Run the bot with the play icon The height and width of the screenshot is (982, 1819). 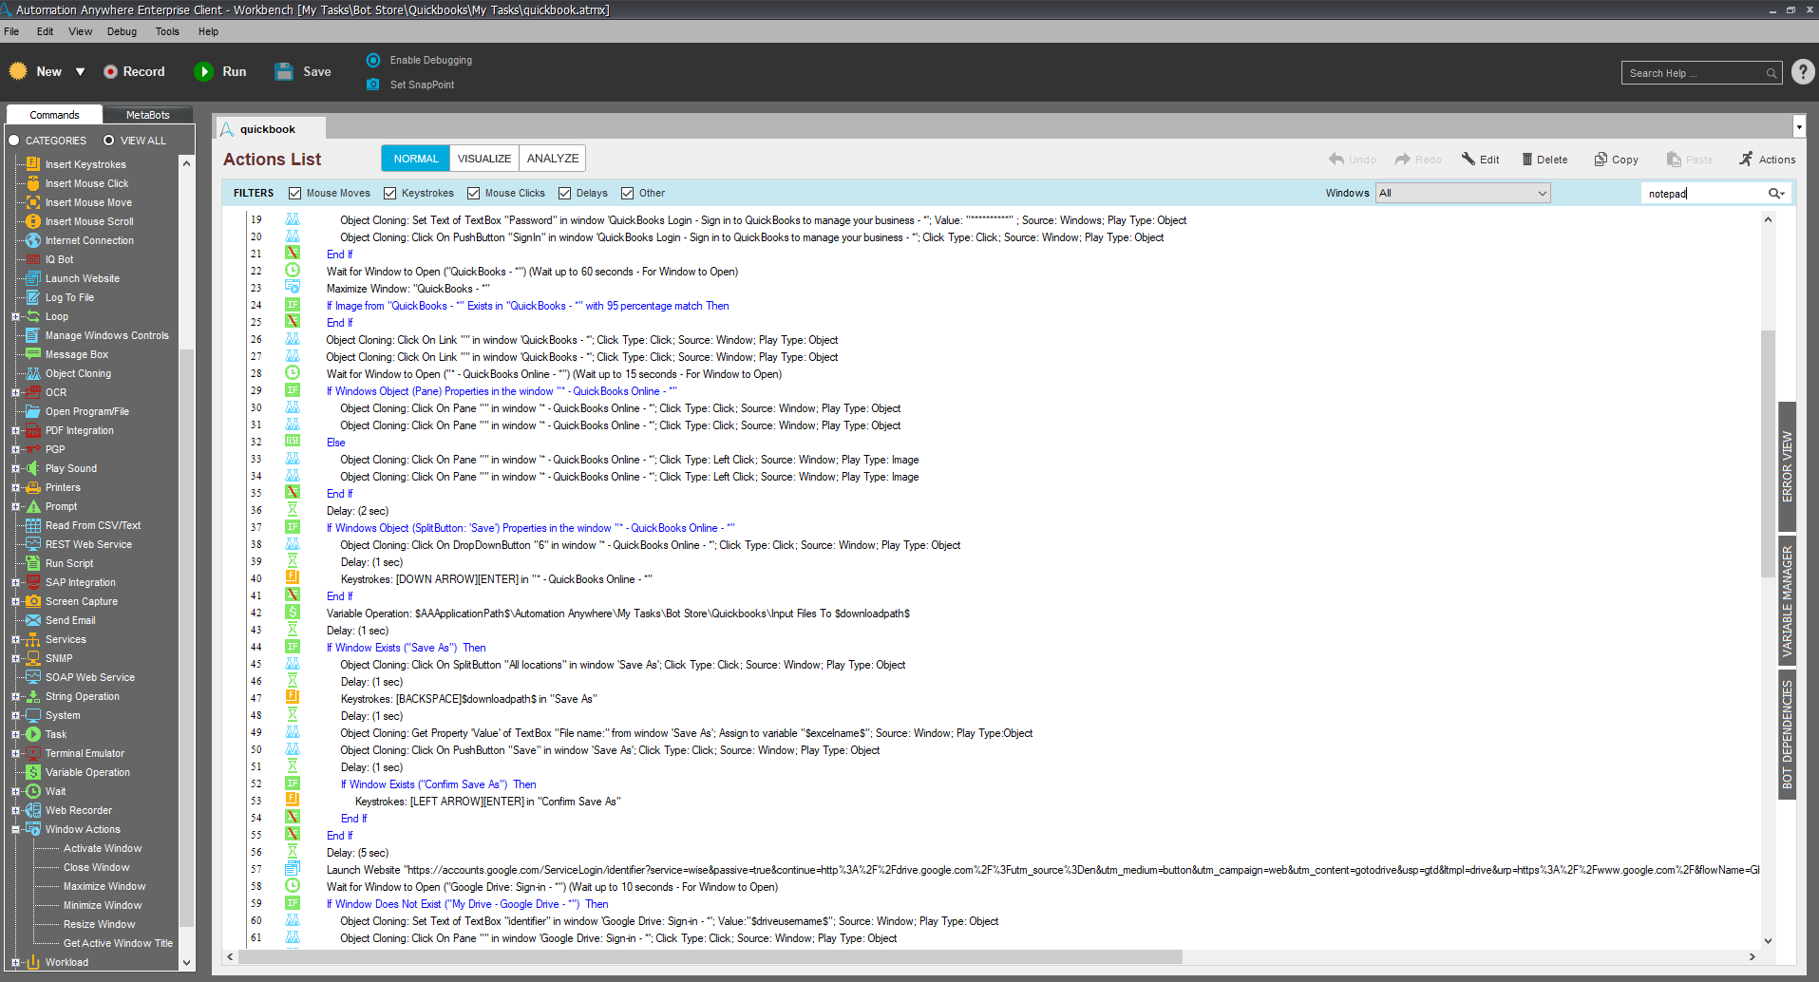(x=203, y=72)
